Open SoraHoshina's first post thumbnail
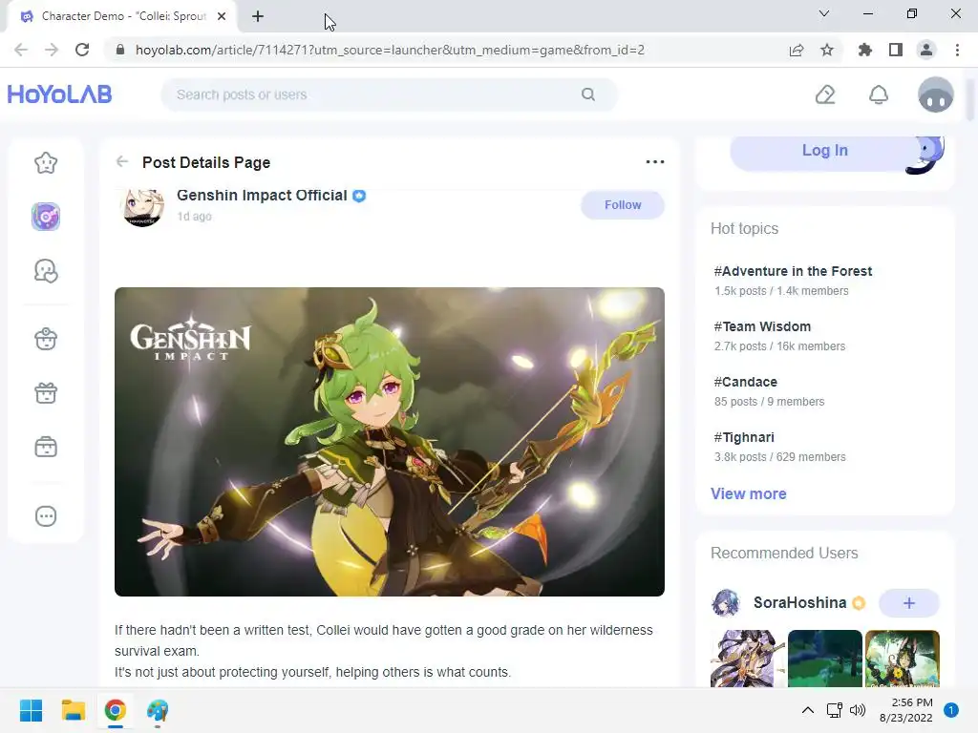The image size is (978, 733). pos(747,659)
